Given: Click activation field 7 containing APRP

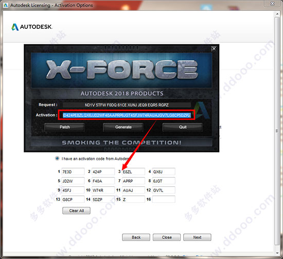Looking at the screenshot, I should coord(133,181).
